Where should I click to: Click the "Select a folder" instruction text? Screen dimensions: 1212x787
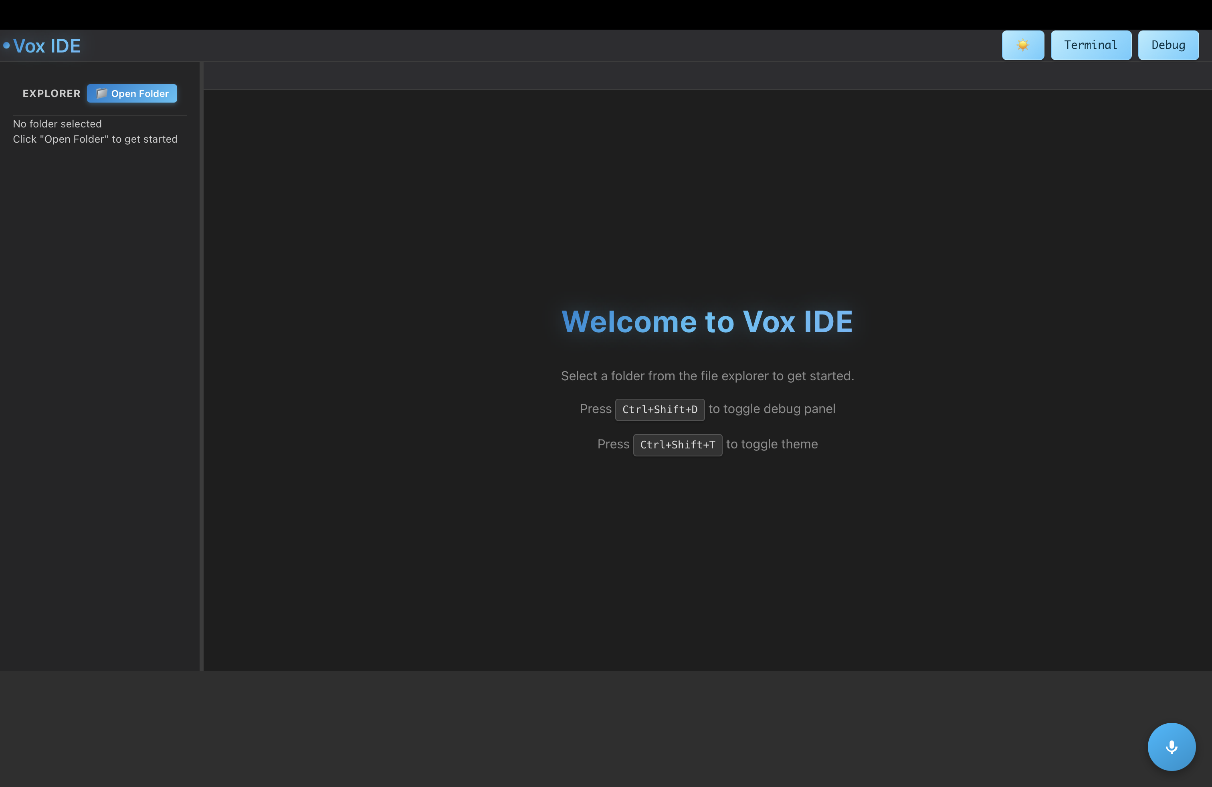tap(707, 376)
